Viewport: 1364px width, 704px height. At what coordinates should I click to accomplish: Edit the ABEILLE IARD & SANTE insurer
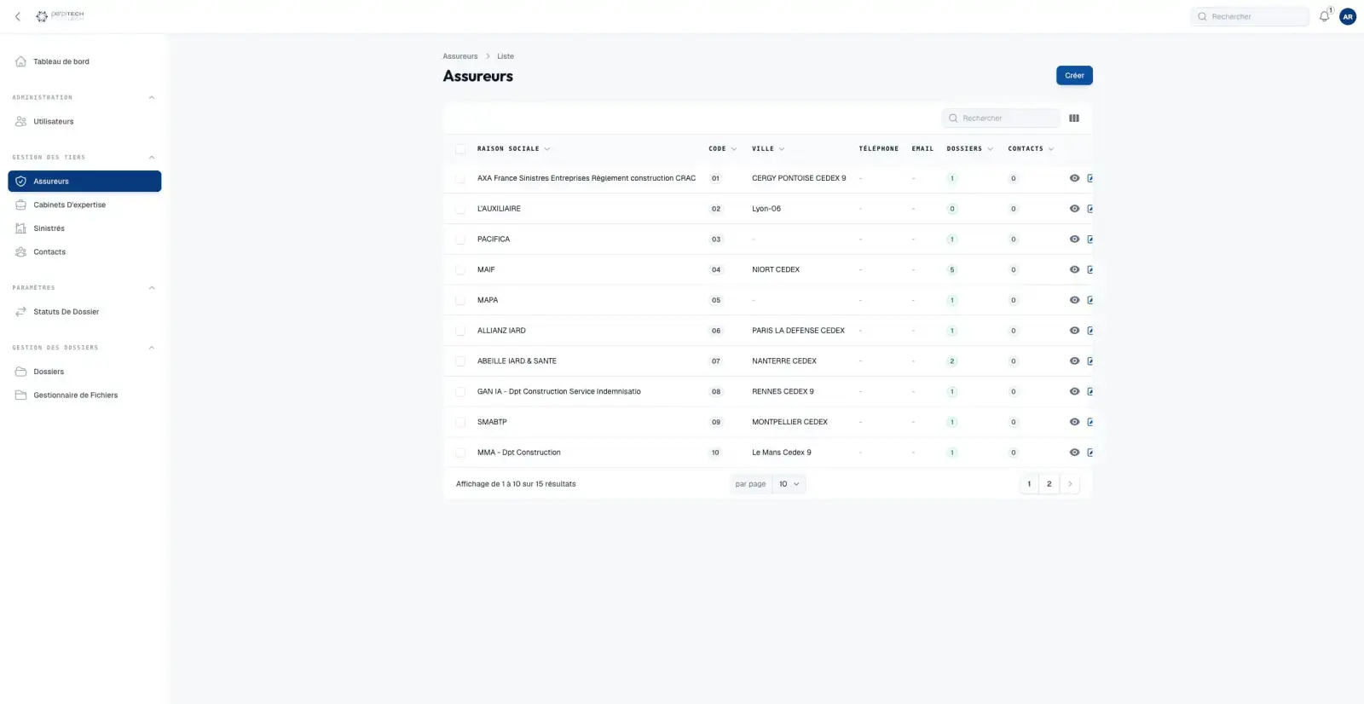click(x=1089, y=361)
